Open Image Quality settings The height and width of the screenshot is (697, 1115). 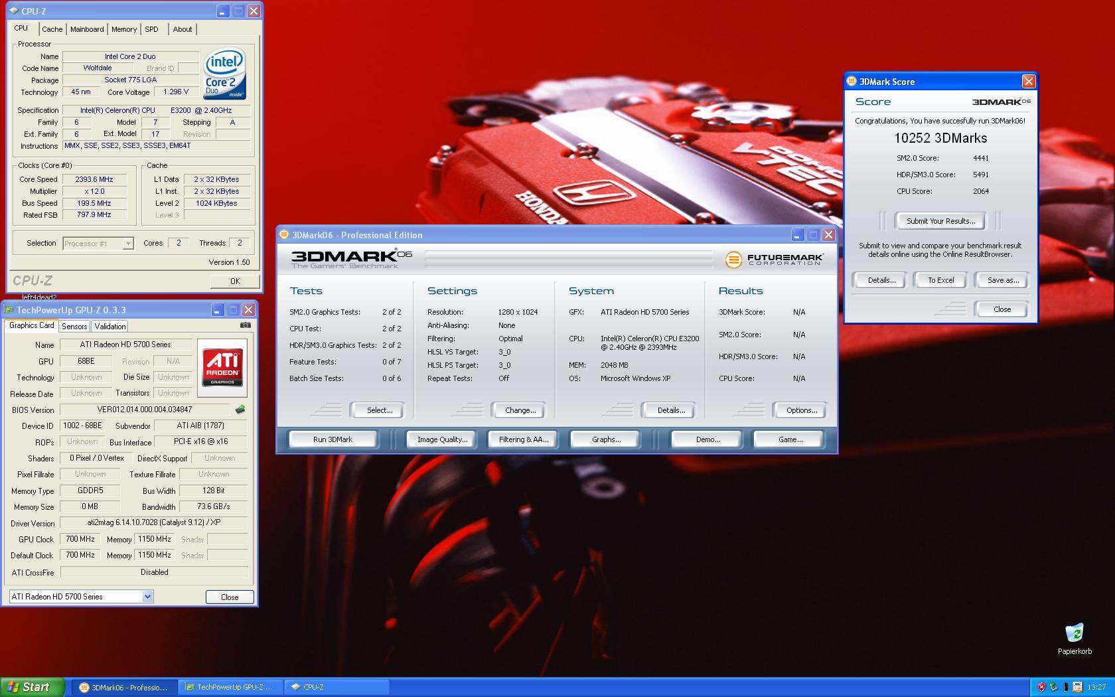pos(442,439)
